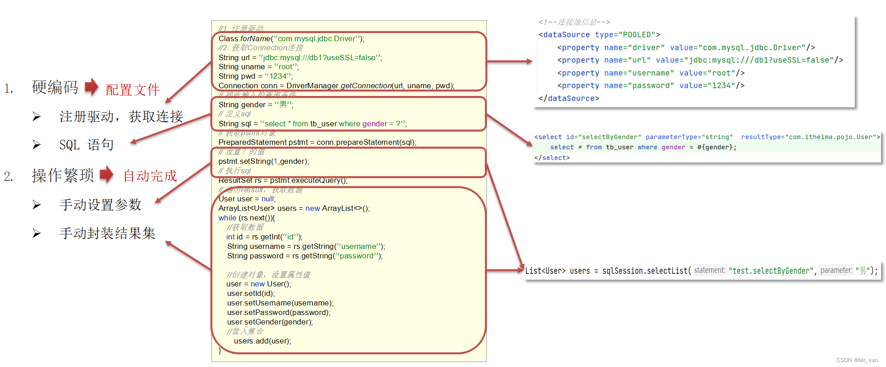Click the select id="selectByGender" tag
Viewport: 886px width, 367px height.
(x=707, y=137)
